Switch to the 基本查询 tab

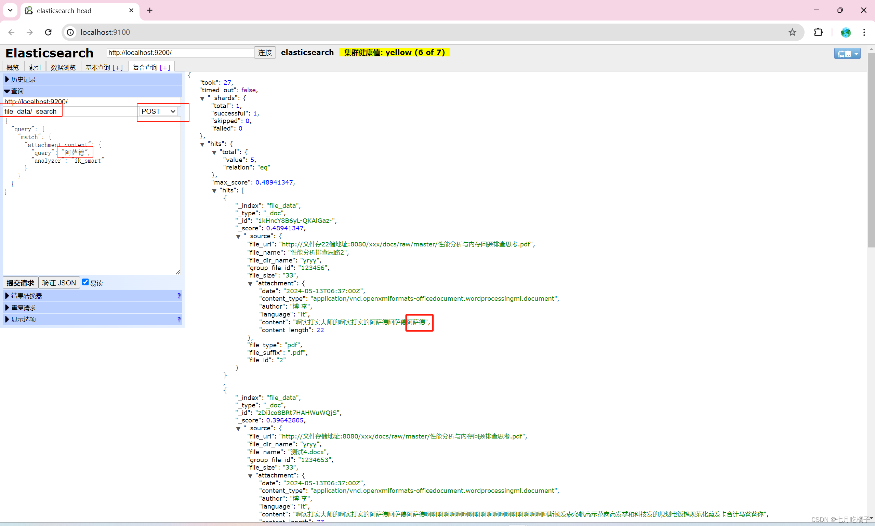click(98, 67)
